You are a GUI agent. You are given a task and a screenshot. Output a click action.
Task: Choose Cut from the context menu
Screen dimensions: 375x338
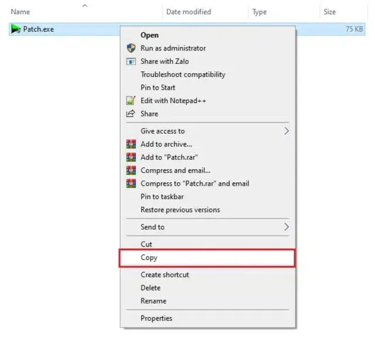coord(207,244)
